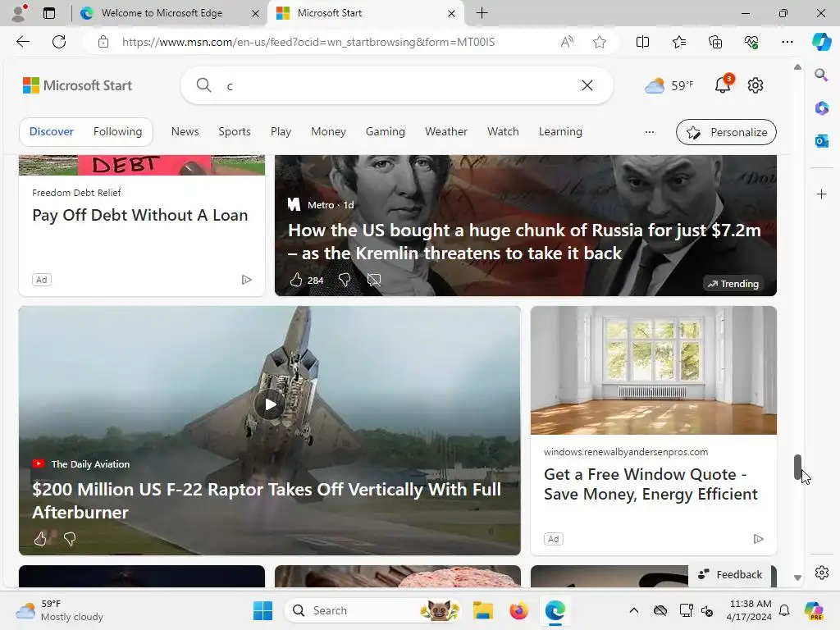This screenshot has width=840, height=630.
Task: Open sidebar search tool
Action: pyautogui.click(x=821, y=75)
